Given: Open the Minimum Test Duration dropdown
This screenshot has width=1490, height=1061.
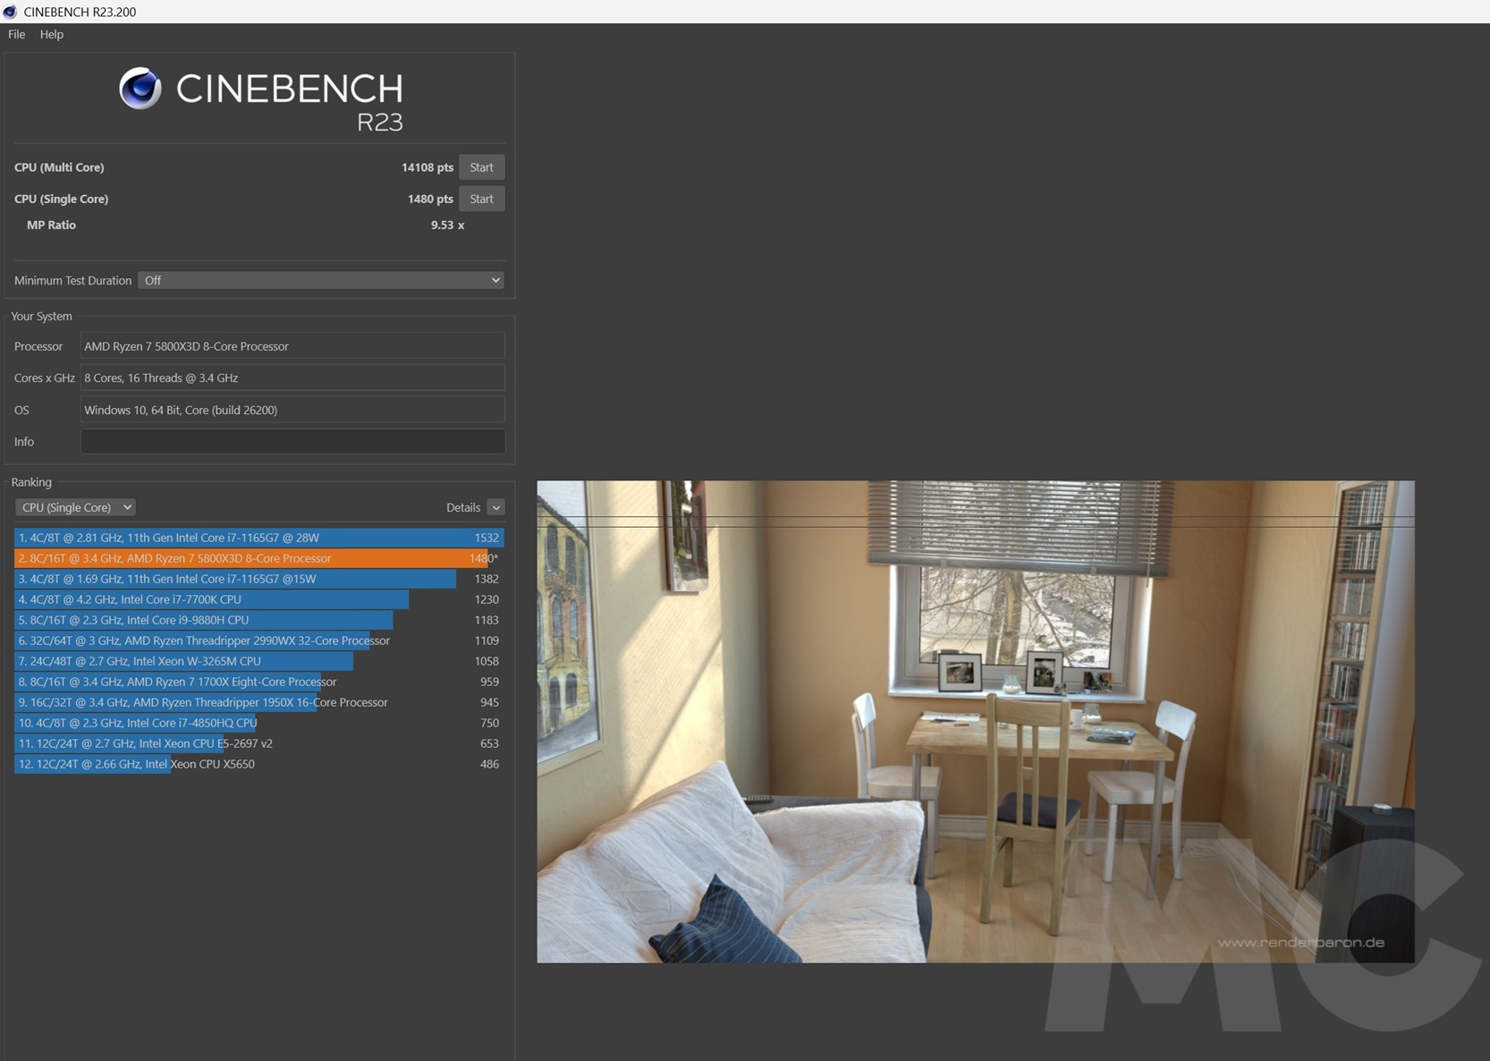Looking at the screenshot, I should 321,280.
